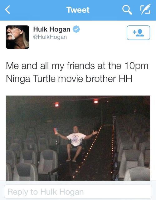Focus the 'Reply to Hulk Hogan' field
The height and width of the screenshot is (200, 156).
pos(78,192)
